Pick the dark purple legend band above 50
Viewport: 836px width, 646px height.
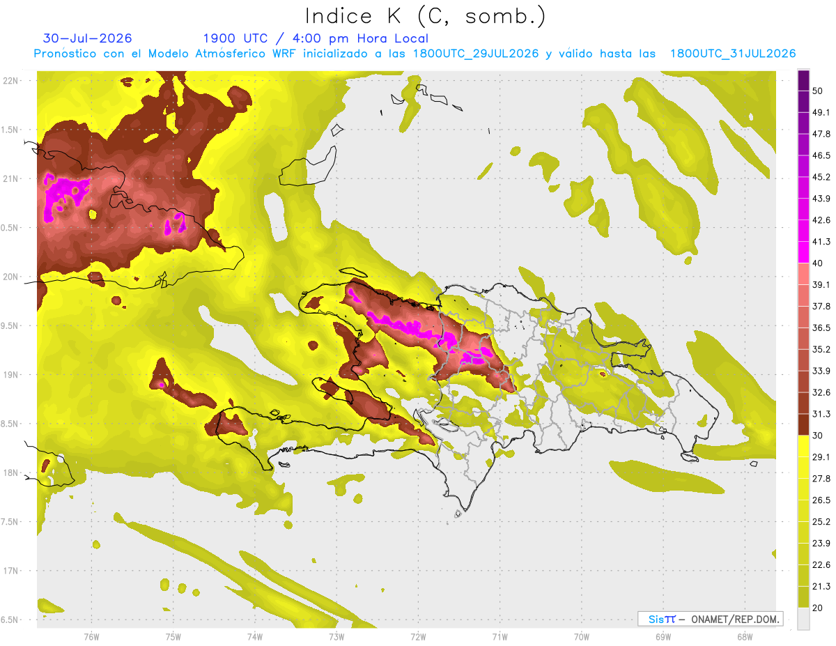coord(803,80)
